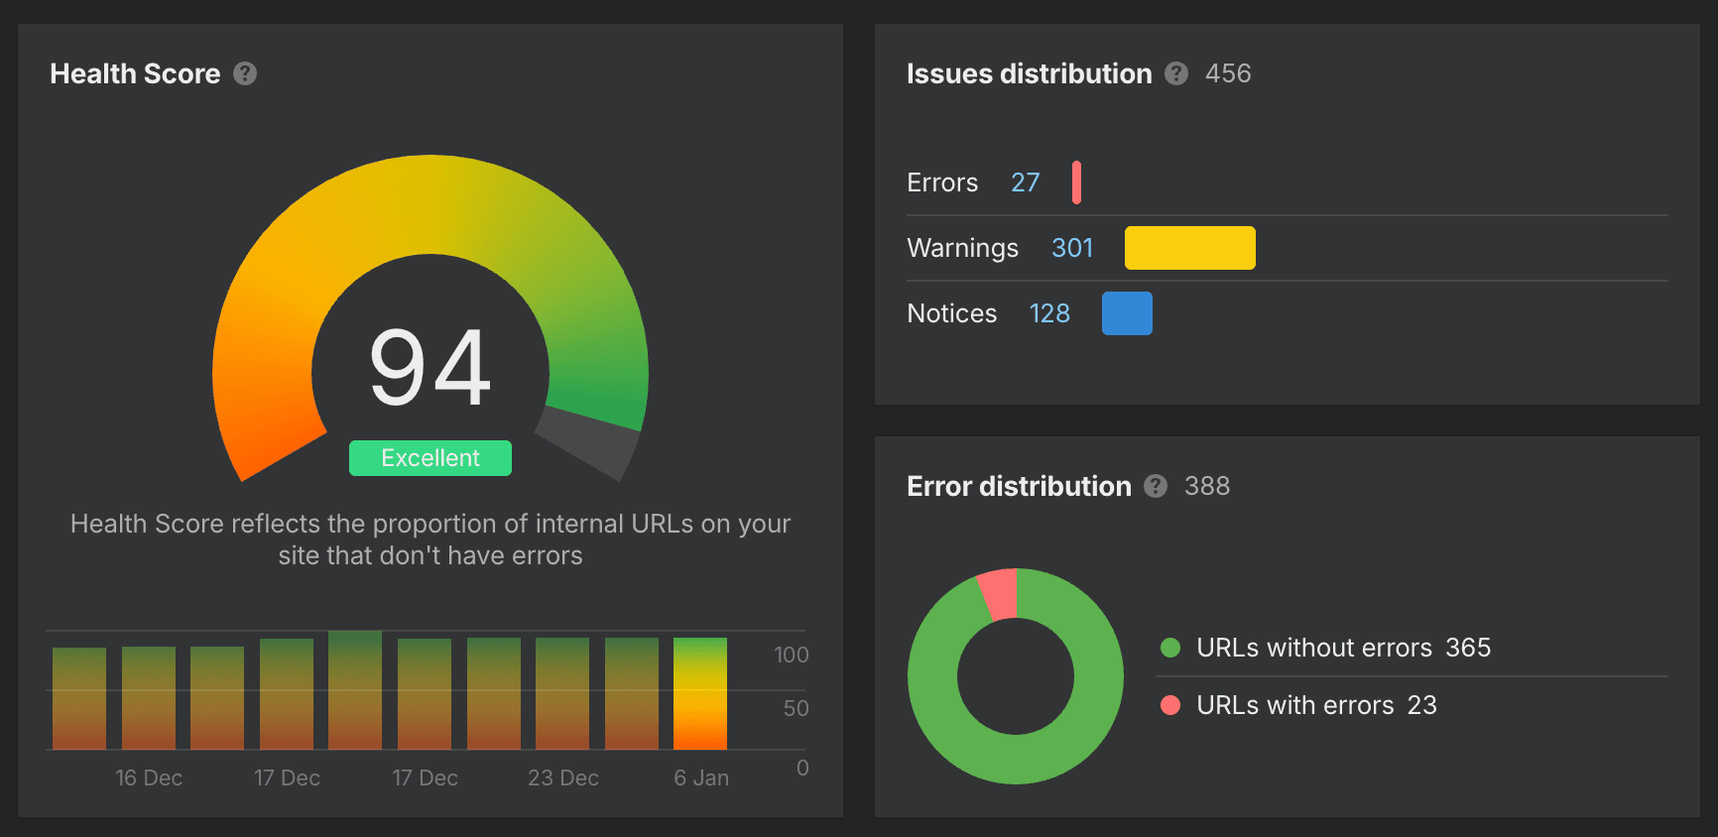Click the Errors row label
The width and height of the screenshot is (1718, 837).
(942, 182)
